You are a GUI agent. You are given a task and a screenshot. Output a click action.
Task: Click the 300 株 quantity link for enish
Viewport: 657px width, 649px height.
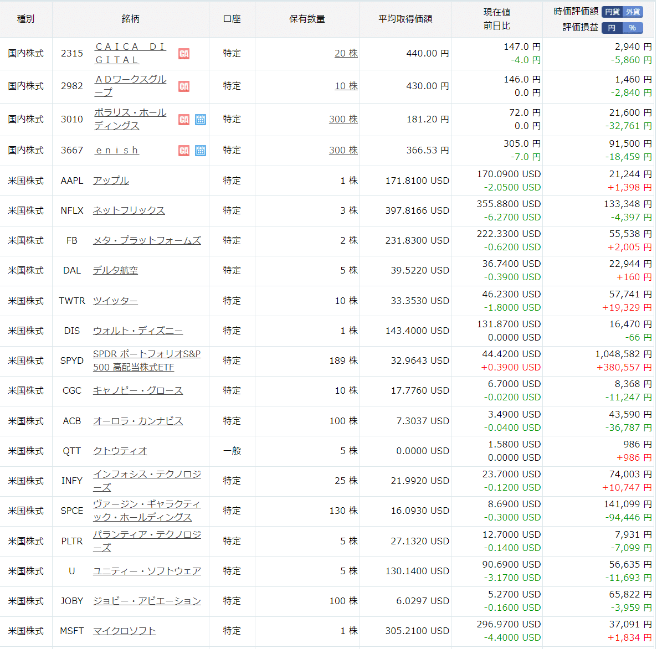coord(343,150)
